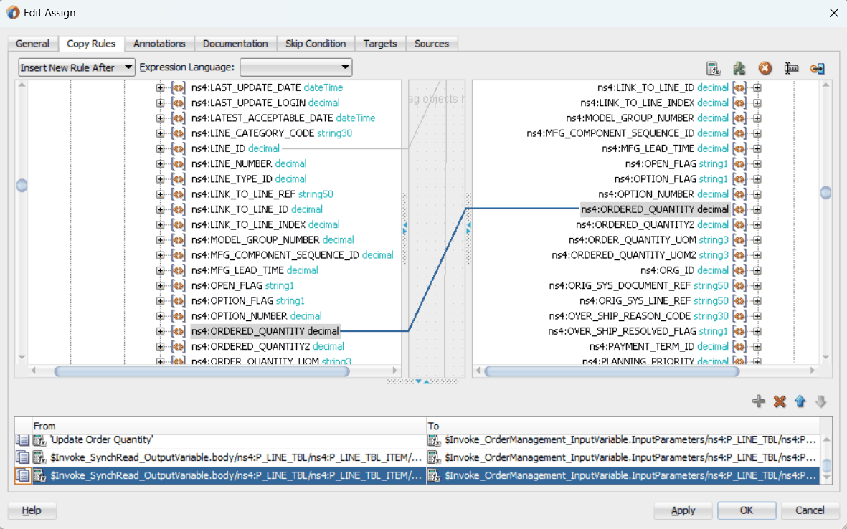Screen dimensions: 847x529
Task: Click the copy rules list vertical scrollbar thumb
Action: pyautogui.click(x=826, y=465)
